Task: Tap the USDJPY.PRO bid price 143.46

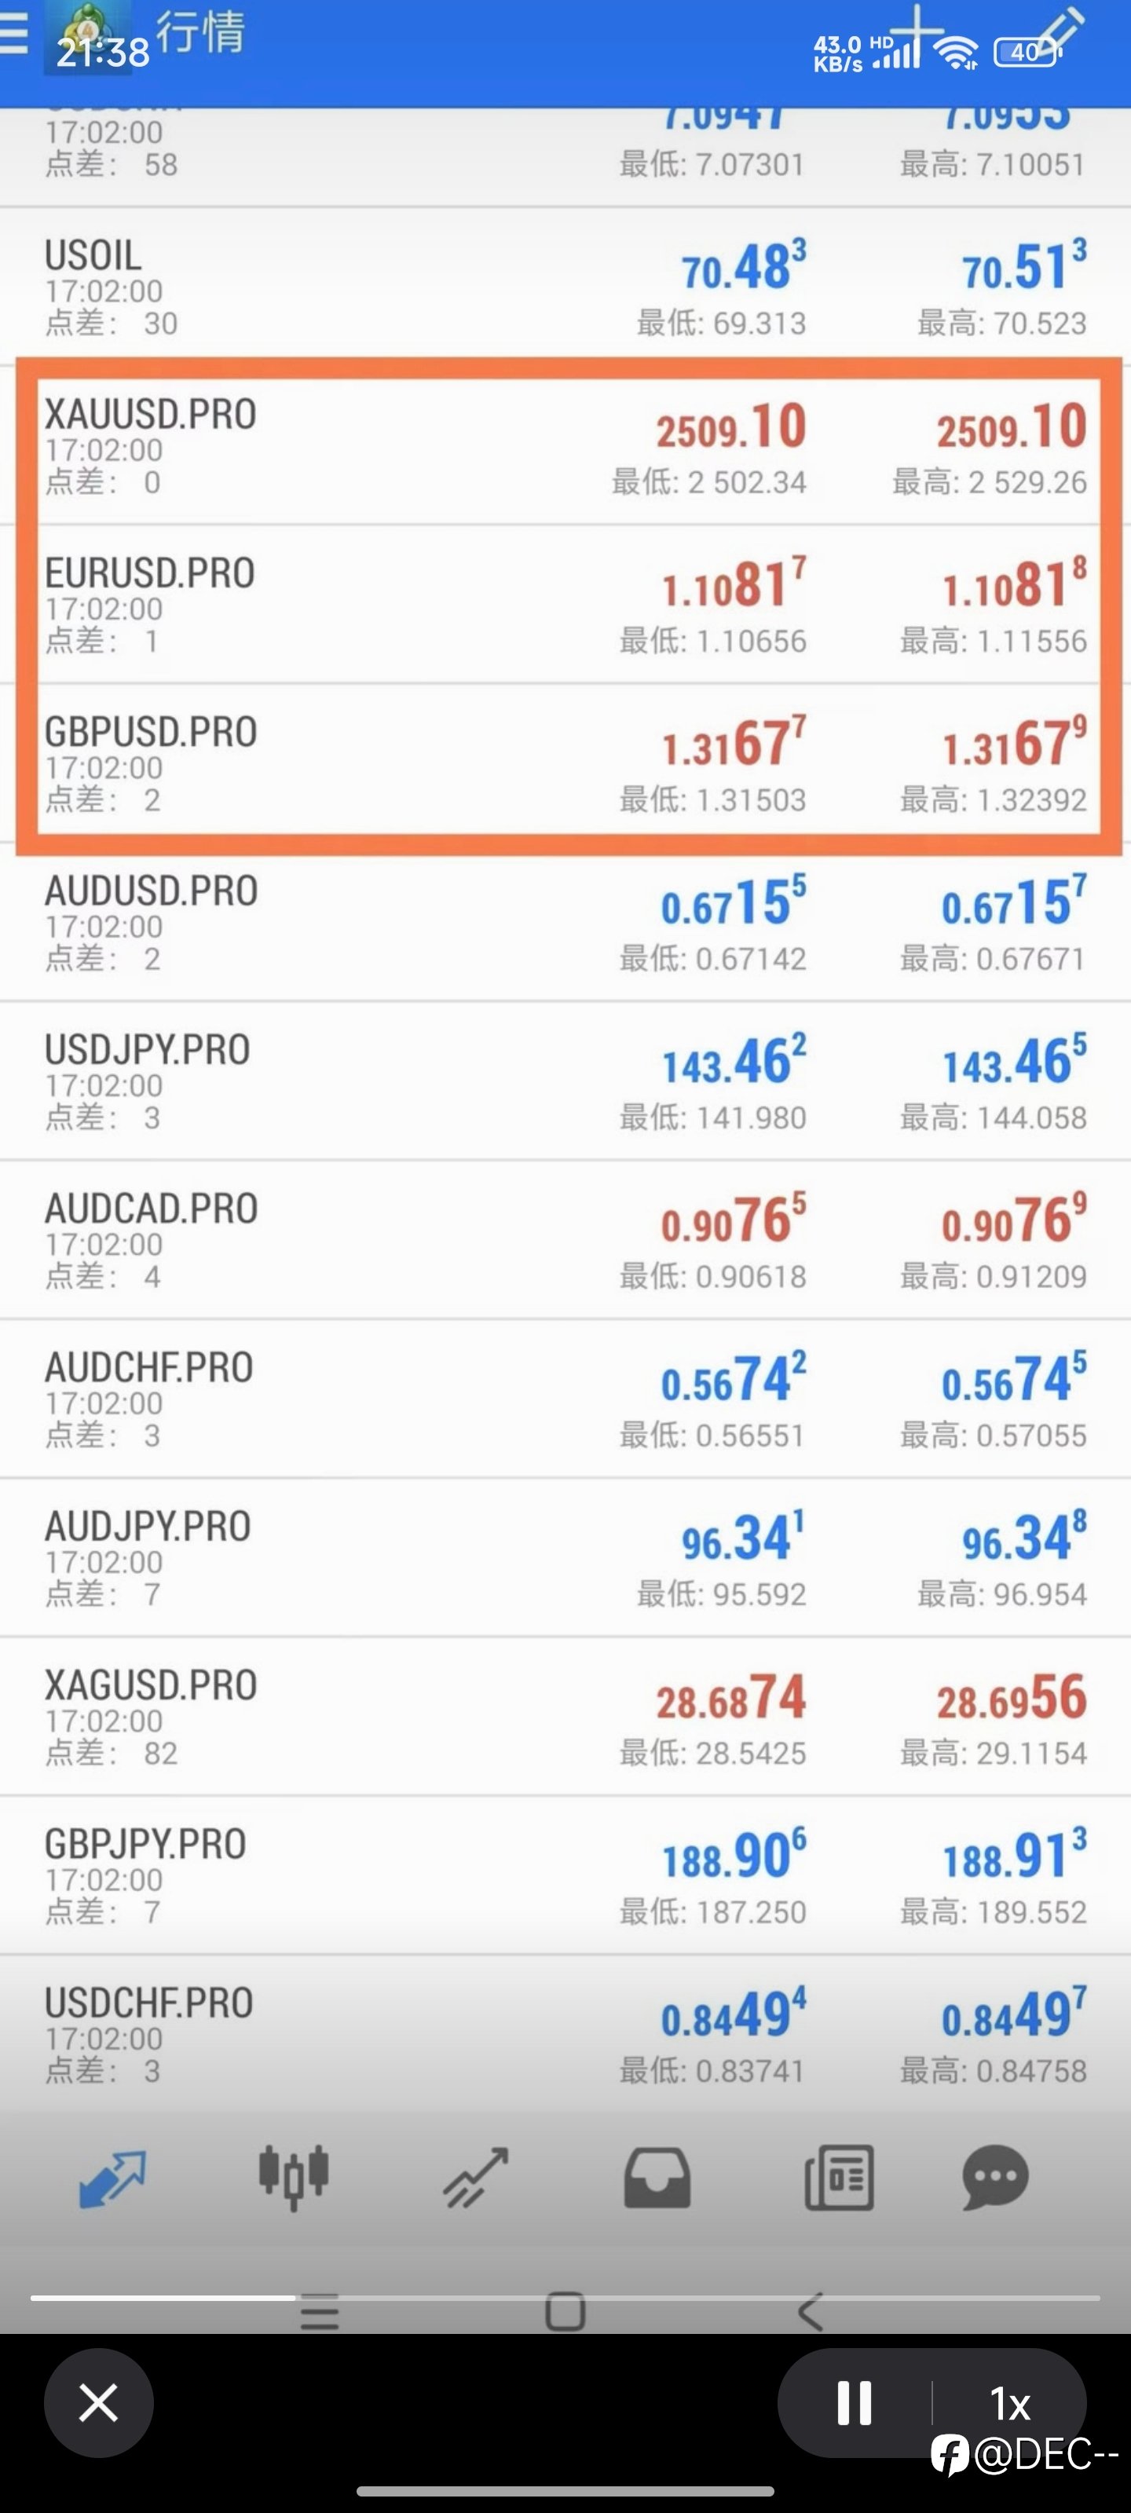Action: point(734,1060)
